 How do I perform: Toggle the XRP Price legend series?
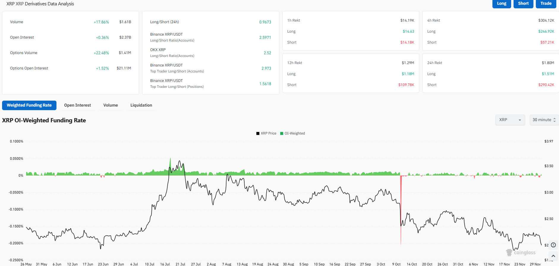266,133
